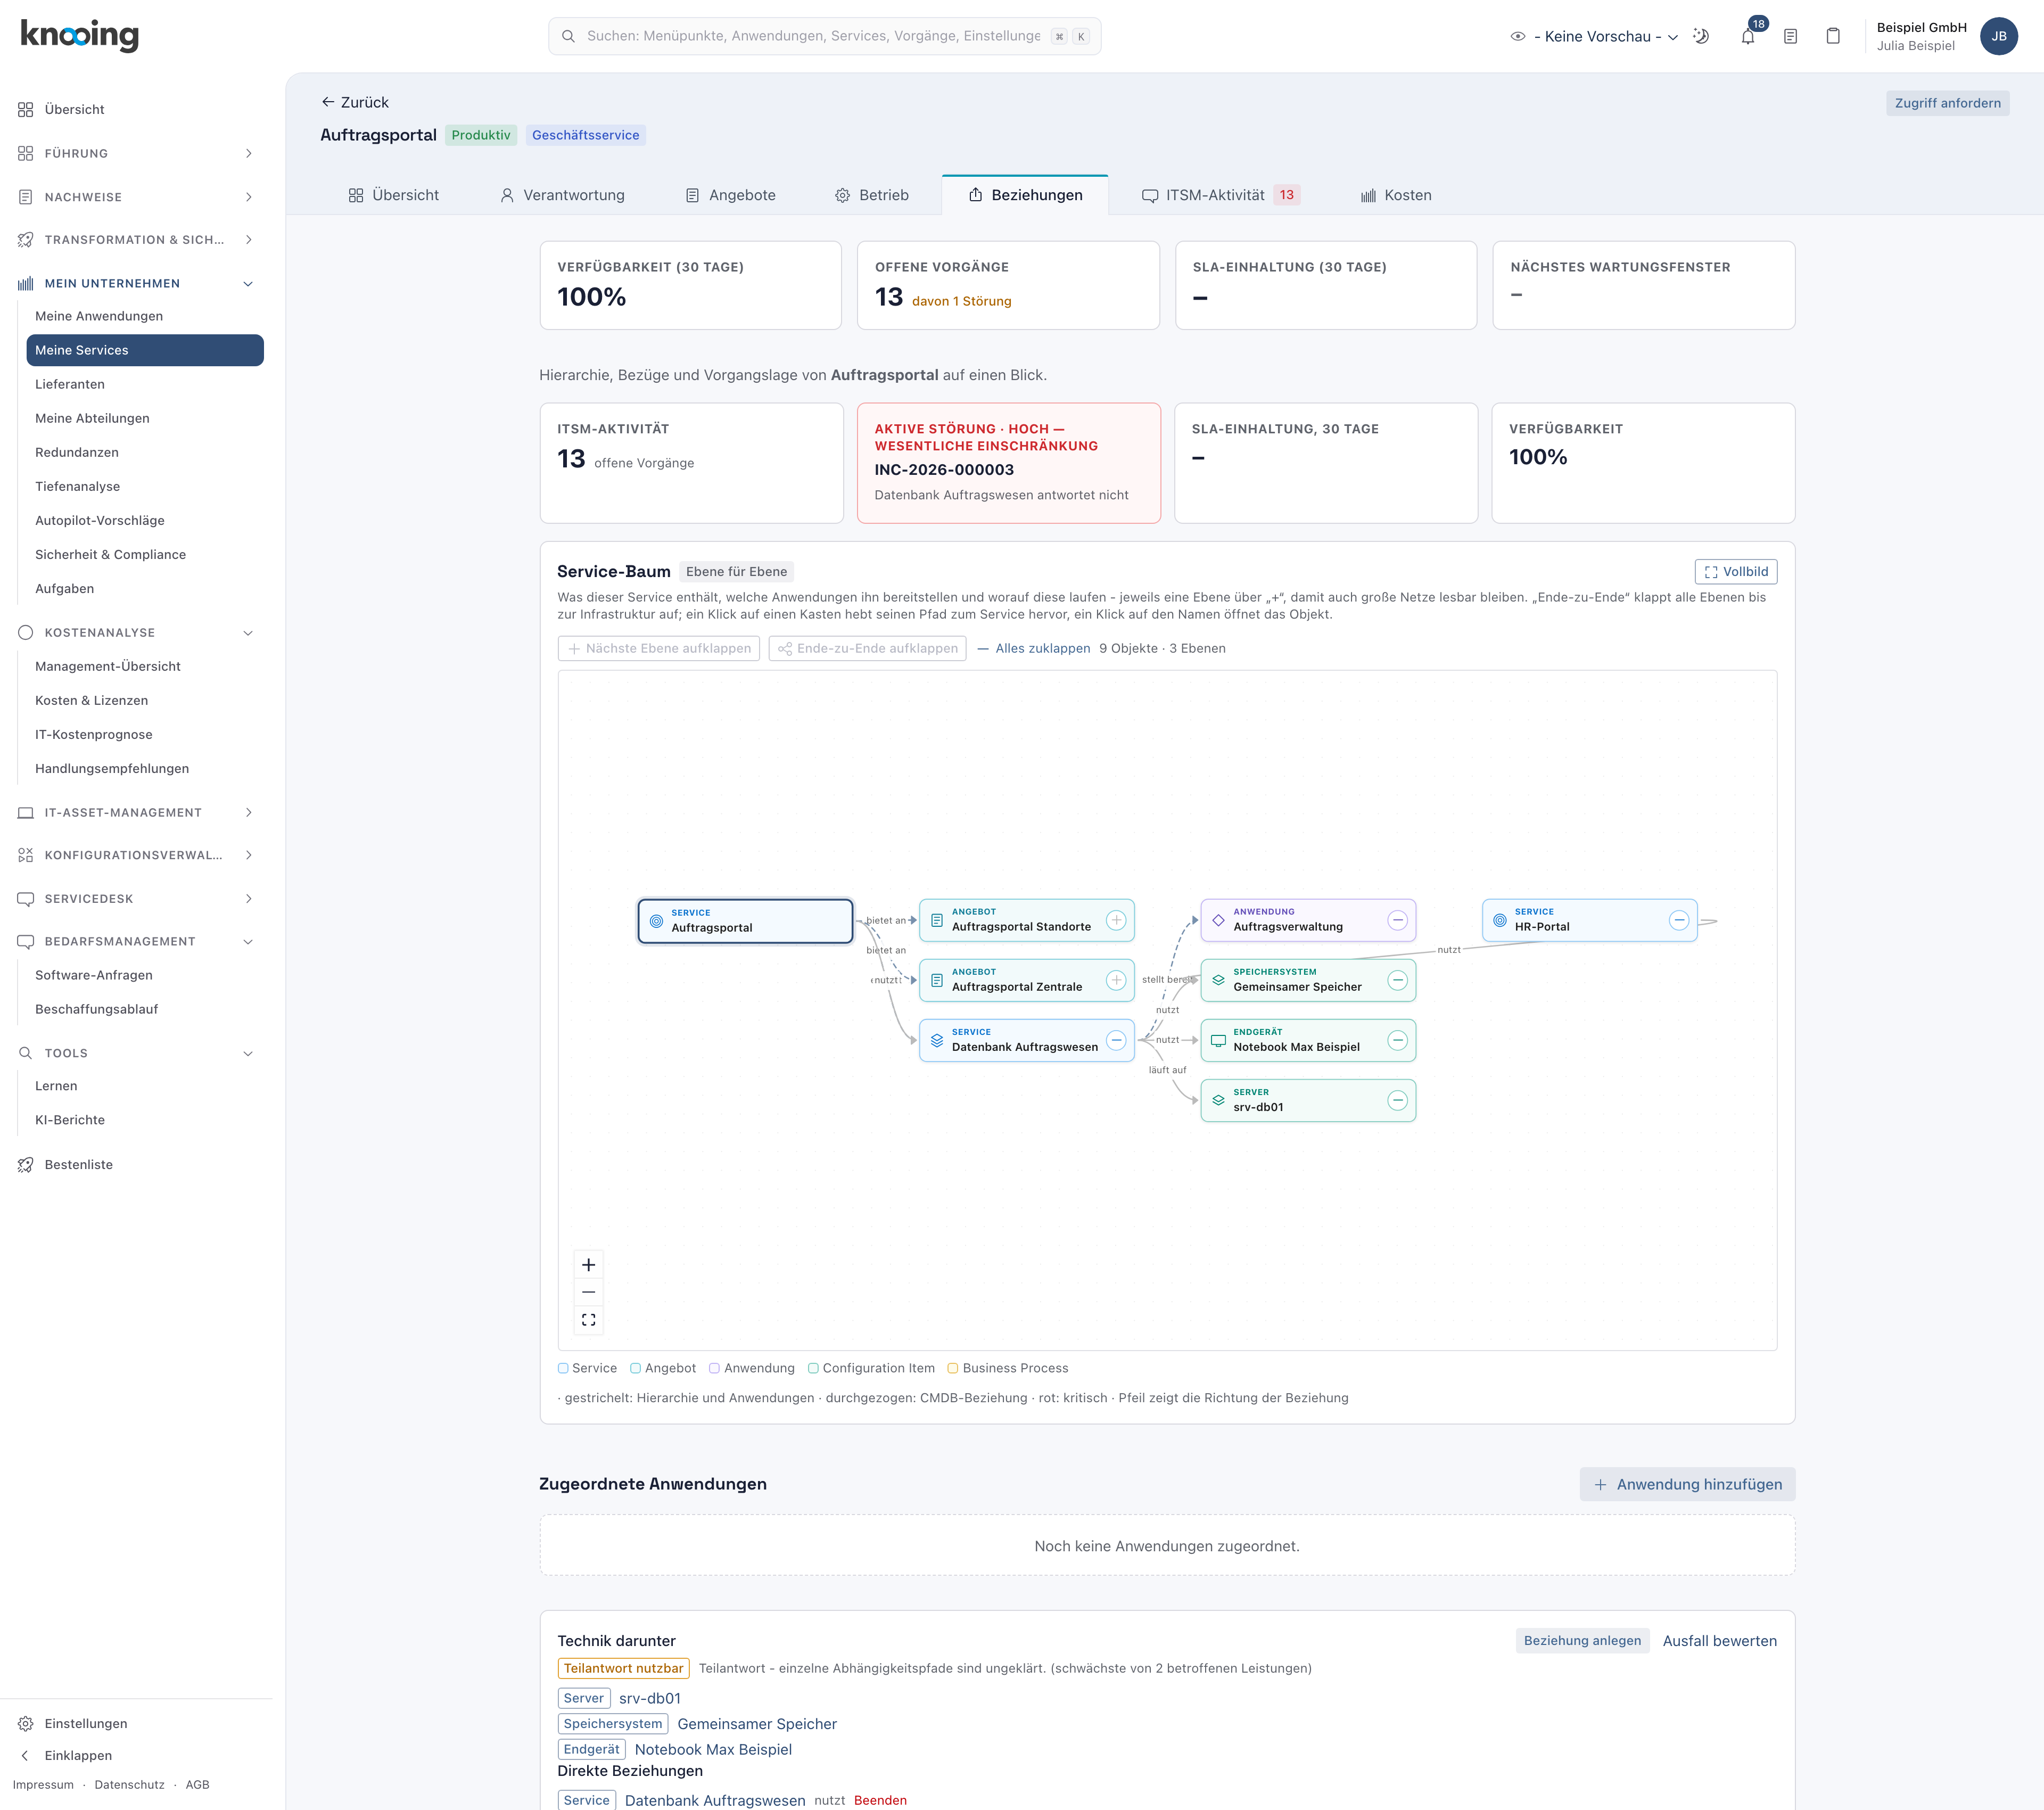Expand the Auftragsportal Zentrale node plus
The image size is (2044, 1810).
(1116, 980)
